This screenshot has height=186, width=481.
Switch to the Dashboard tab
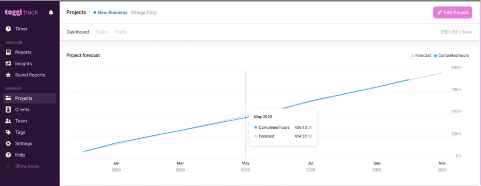coord(78,32)
